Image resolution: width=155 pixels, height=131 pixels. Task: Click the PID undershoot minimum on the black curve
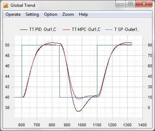coord(79,111)
